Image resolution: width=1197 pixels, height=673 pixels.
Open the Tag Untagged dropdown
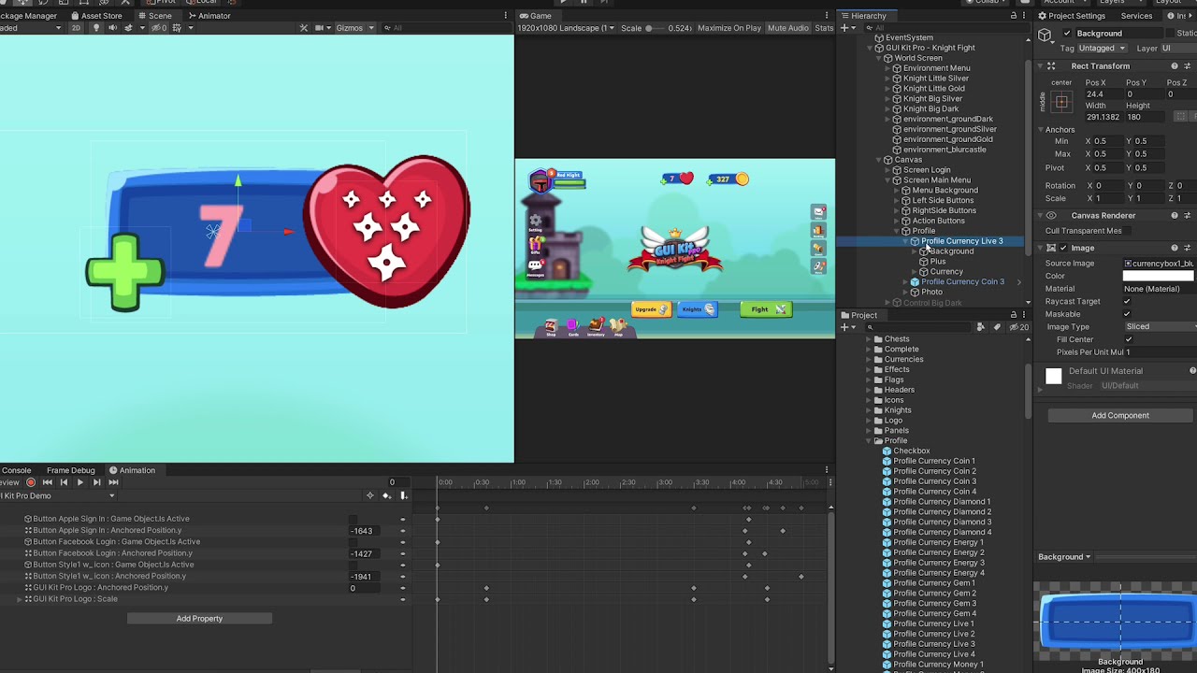(x=1102, y=48)
